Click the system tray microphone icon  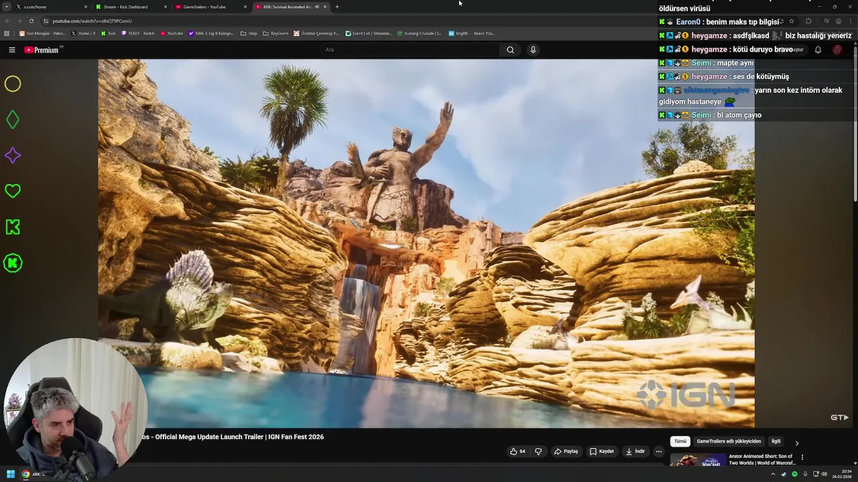(806, 474)
